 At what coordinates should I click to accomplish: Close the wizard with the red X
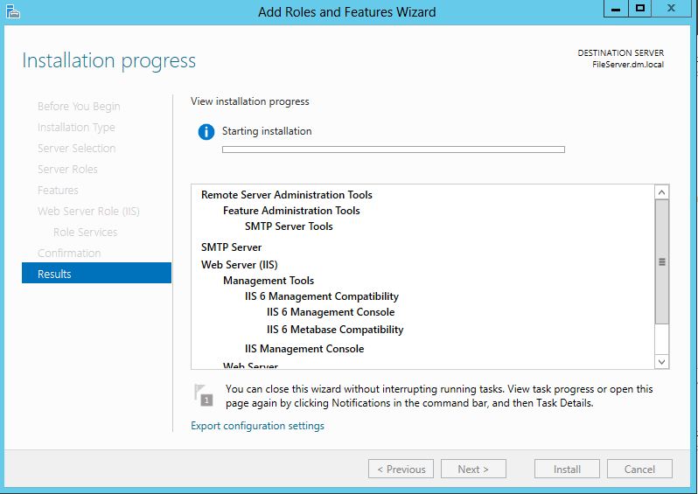tap(672, 9)
